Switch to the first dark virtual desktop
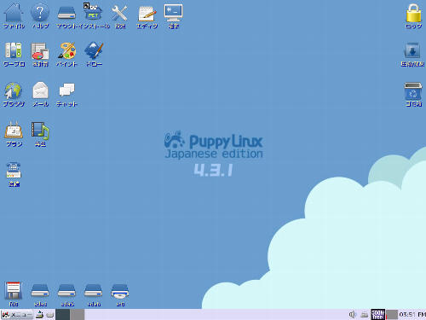The image size is (426, 320). (x=63, y=315)
